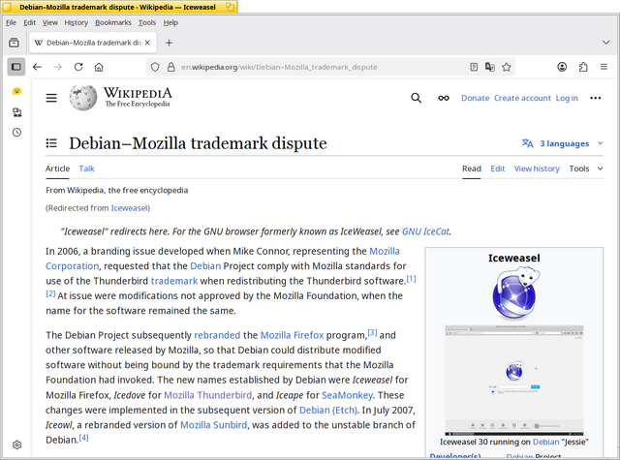The image size is (620, 460).
Task: Open the Tools menu in the menu bar
Action: tap(146, 23)
